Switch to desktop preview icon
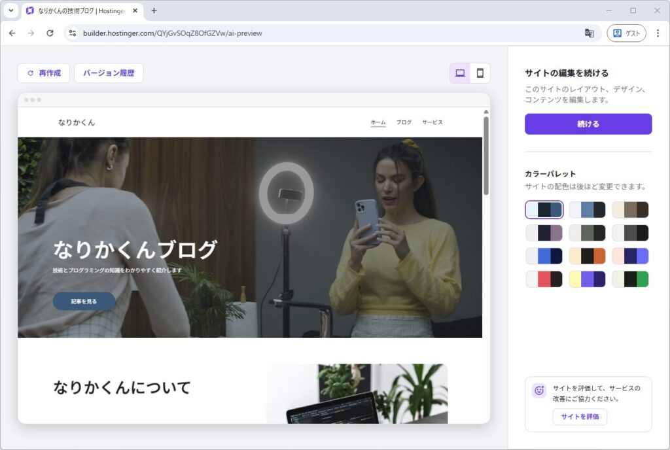This screenshot has width=670, height=450. (x=460, y=73)
